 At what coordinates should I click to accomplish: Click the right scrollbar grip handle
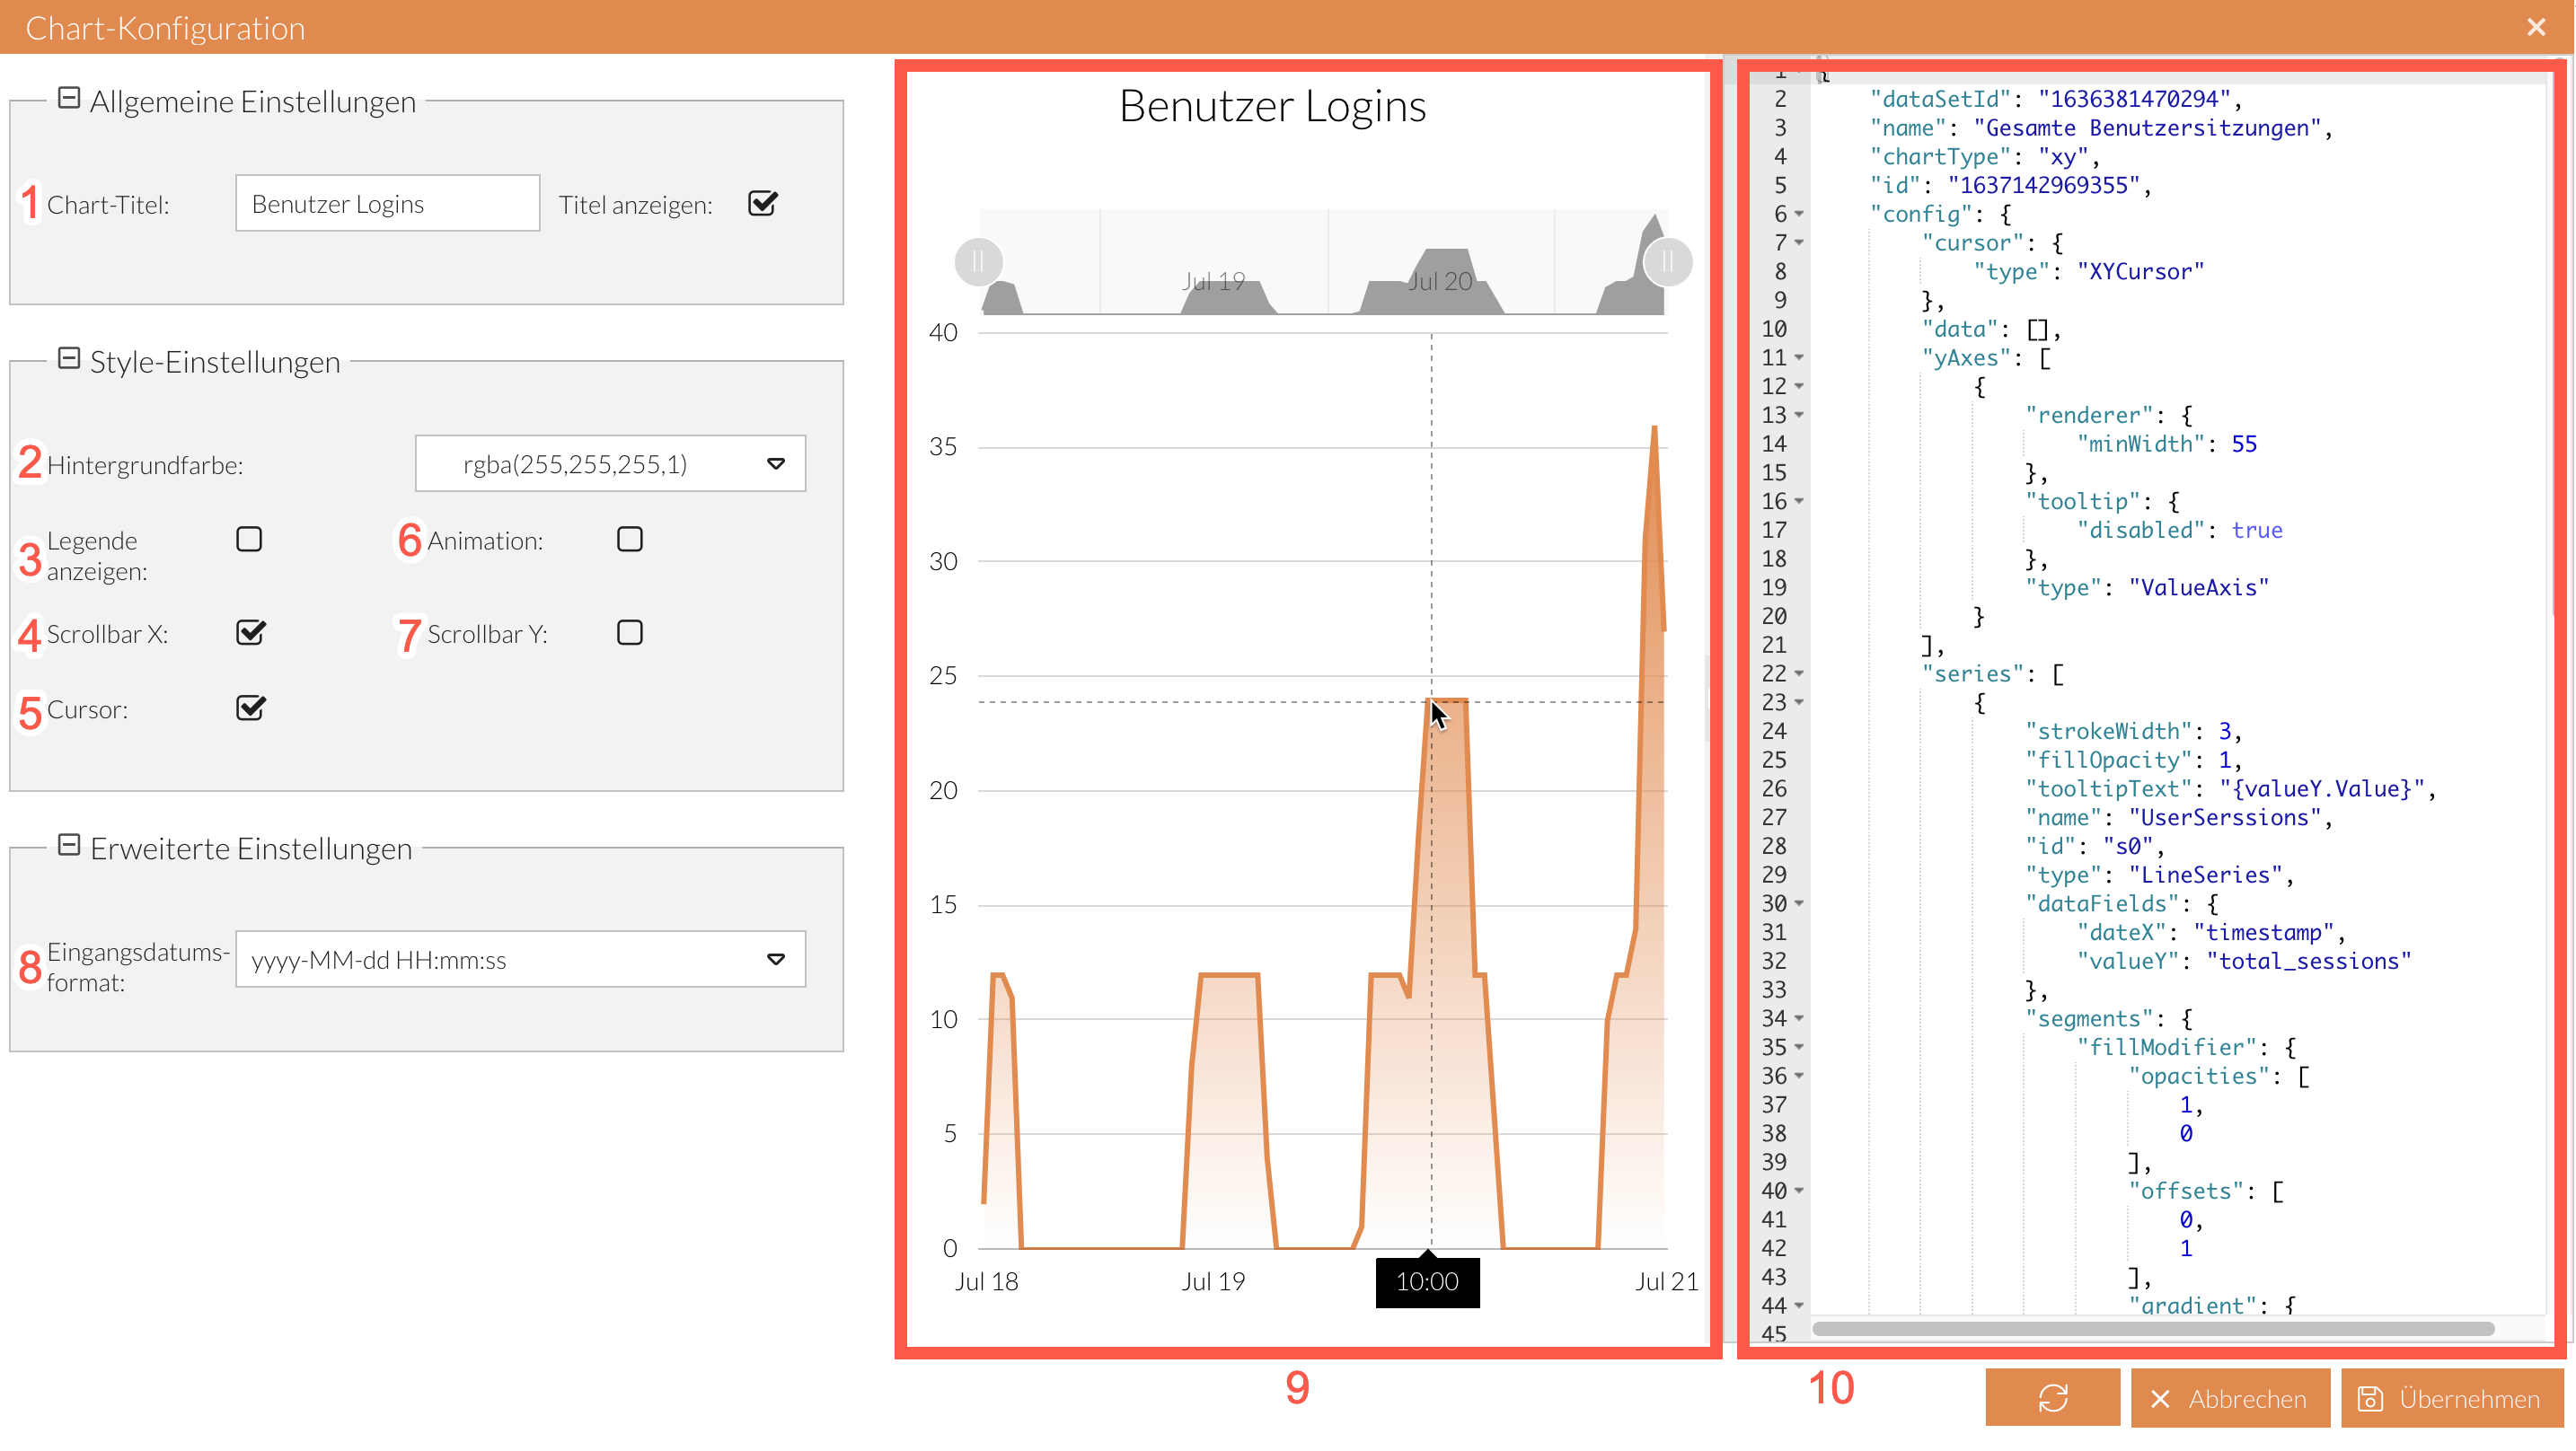coord(1667,262)
